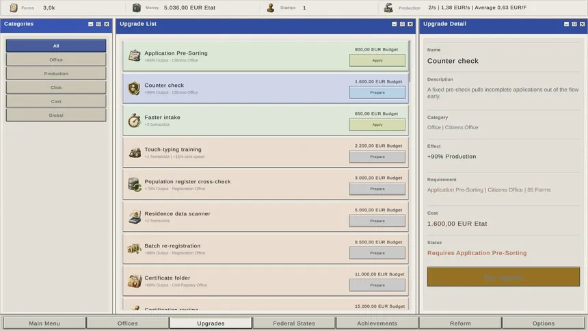Switch to the Offices tab

coord(127,323)
